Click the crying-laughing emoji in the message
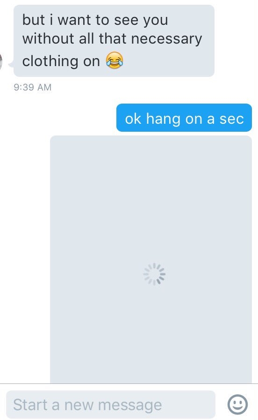This screenshot has width=258, height=420. click(x=115, y=60)
